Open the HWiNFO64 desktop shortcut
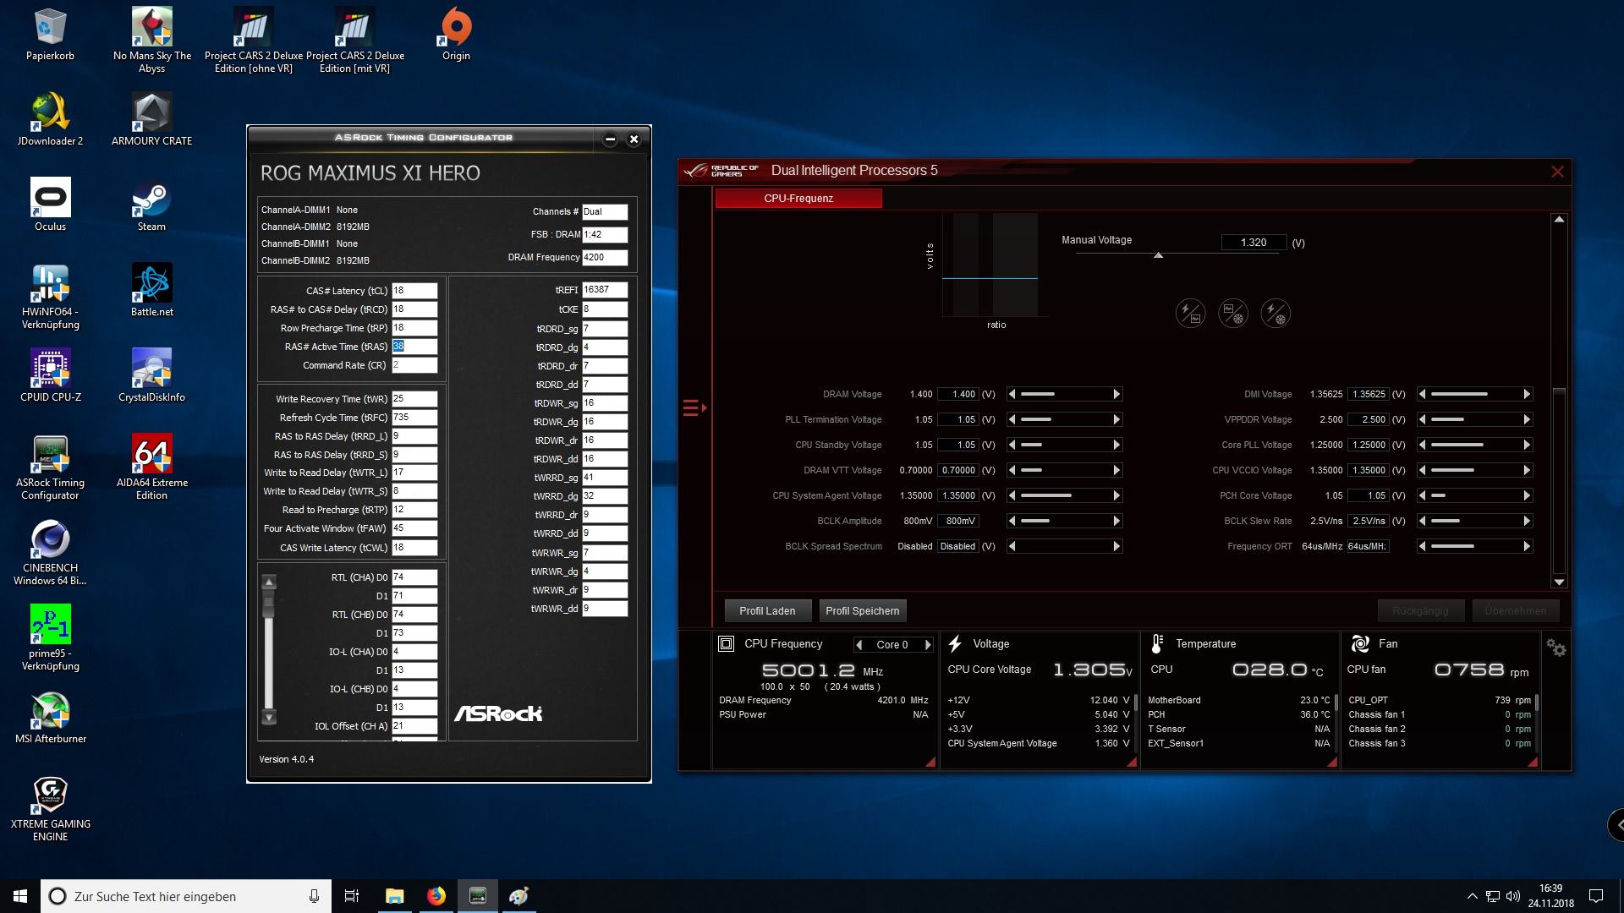1624x913 pixels. coord(50,297)
